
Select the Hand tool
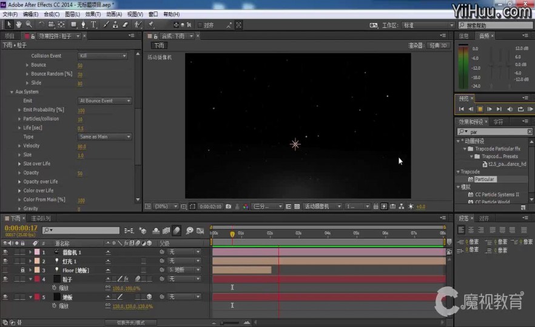coord(19,24)
